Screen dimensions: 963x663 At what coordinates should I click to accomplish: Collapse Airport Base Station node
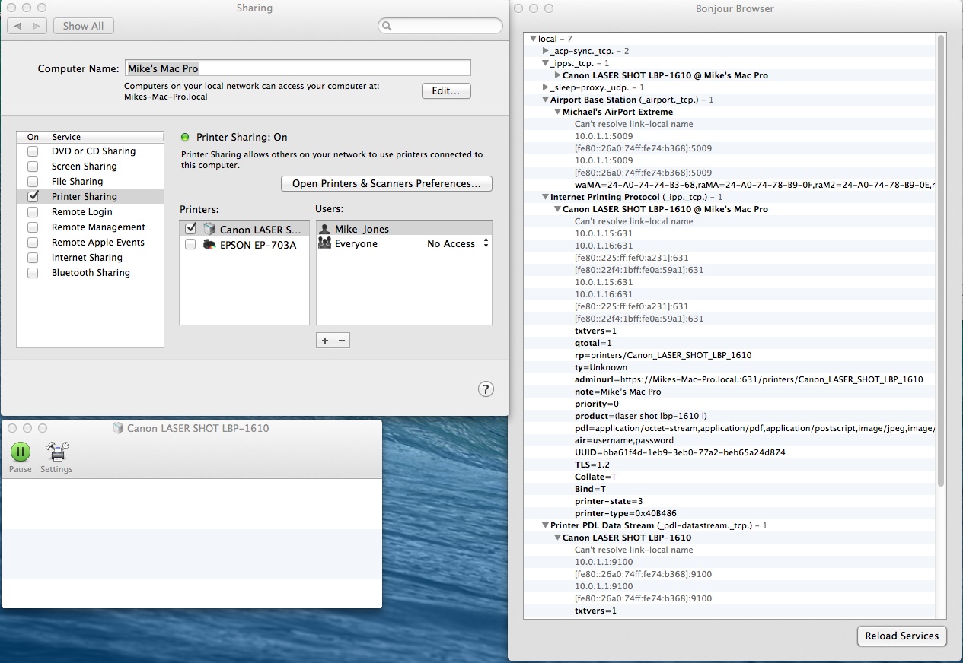(545, 100)
